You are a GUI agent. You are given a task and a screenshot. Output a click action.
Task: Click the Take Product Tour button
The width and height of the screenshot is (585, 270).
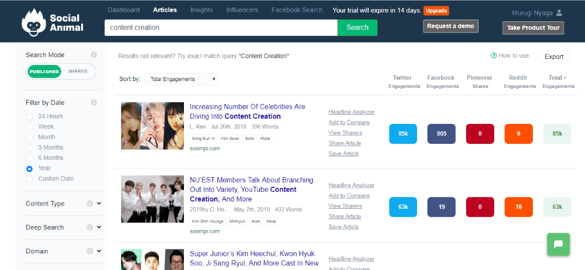click(533, 28)
